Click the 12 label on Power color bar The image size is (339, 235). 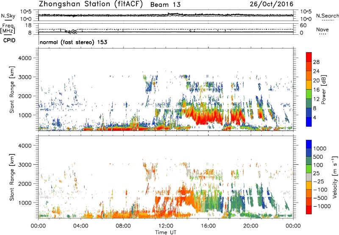coord(316,99)
